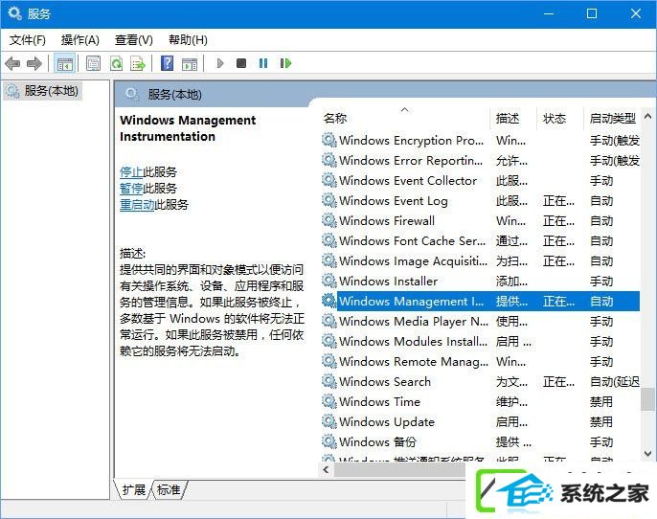Click 正在... status of Windows Firewall
The height and width of the screenshot is (519, 657).
coord(558,220)
